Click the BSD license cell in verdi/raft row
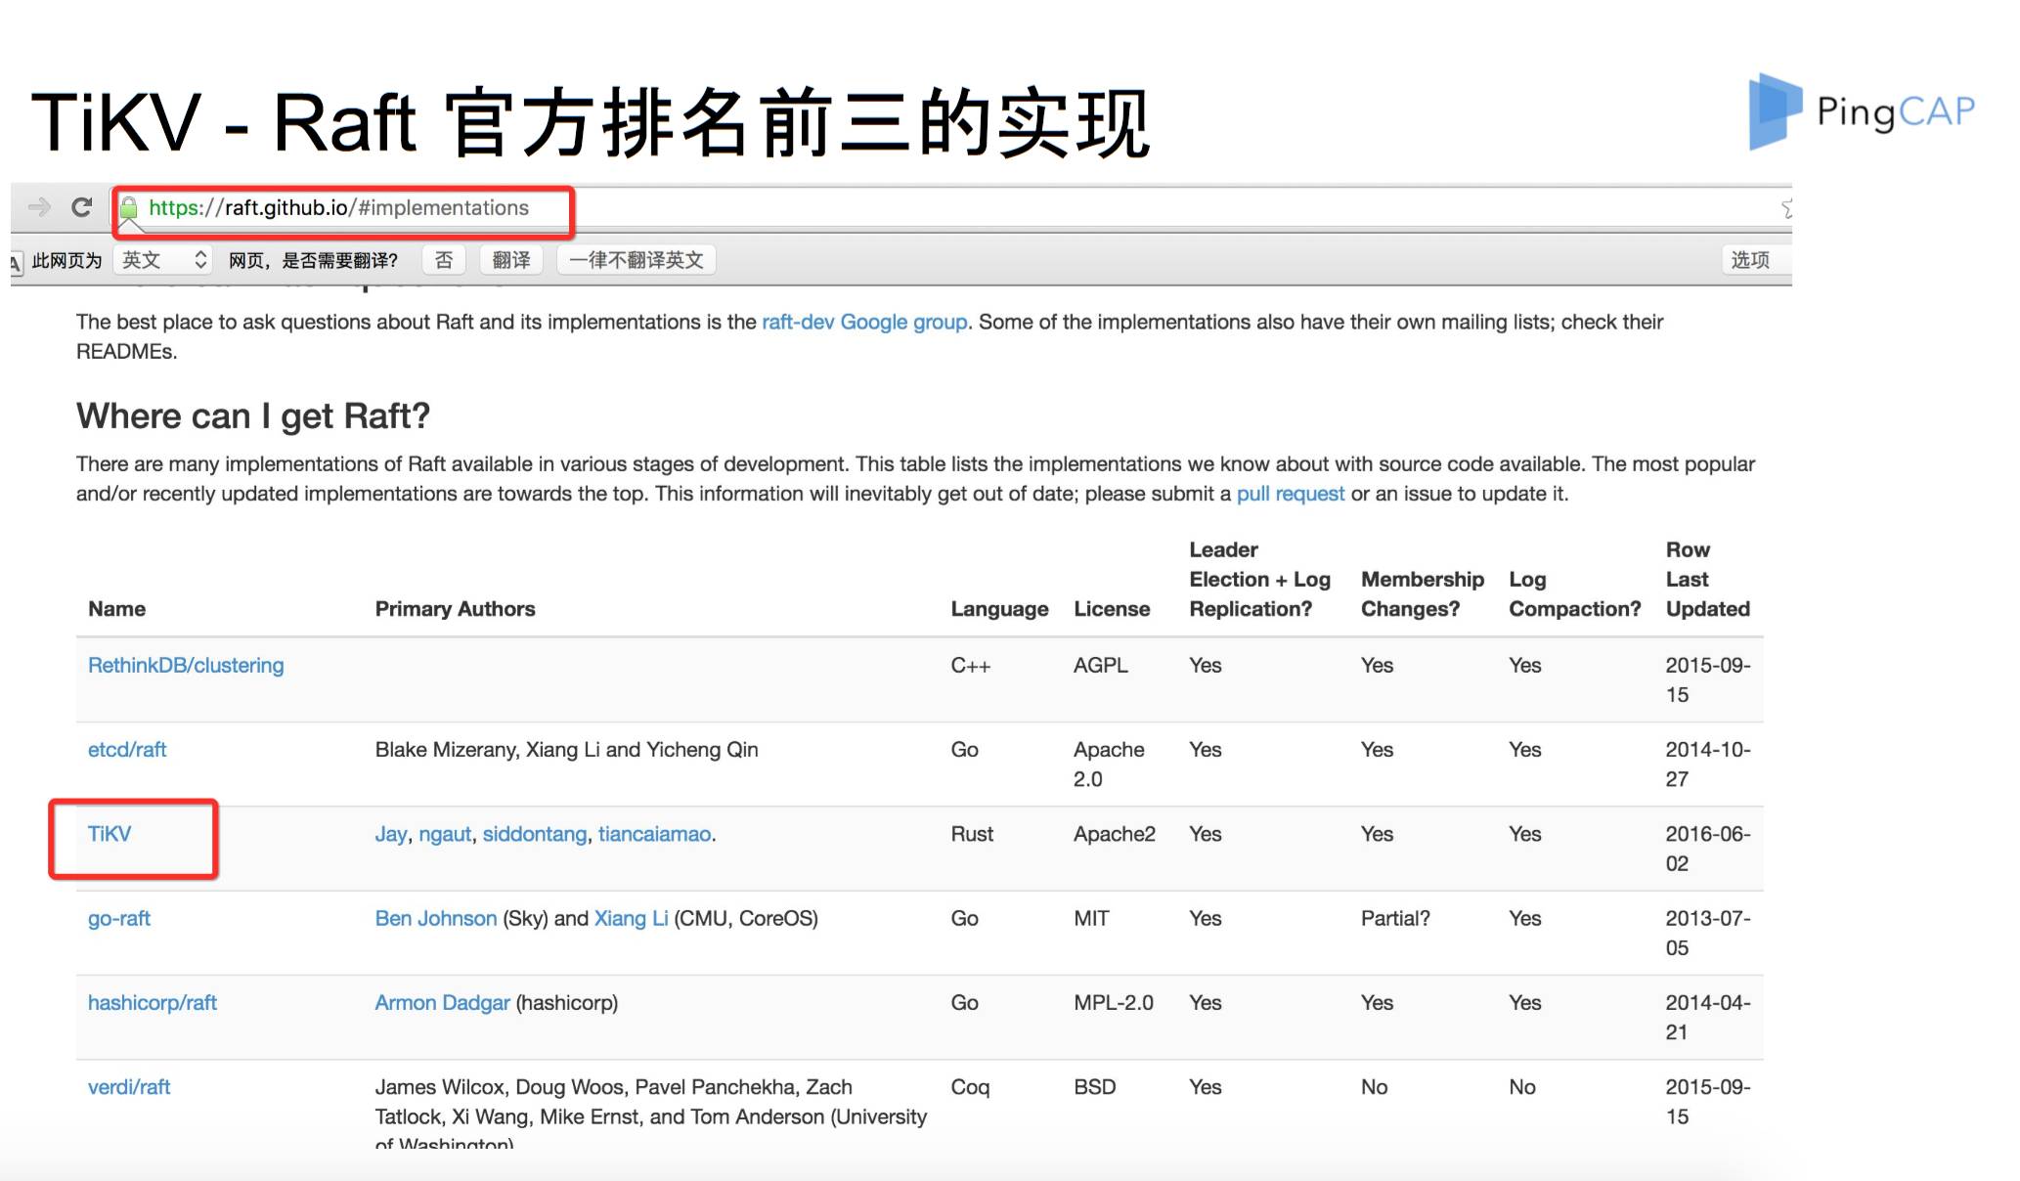2020x1181 pixels. click(x=1095, y=1087)
